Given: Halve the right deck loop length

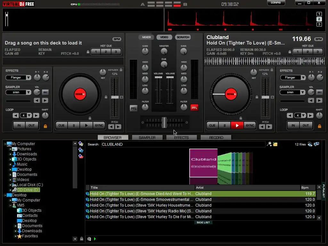Looking at the screenshot, I should (x=290, y=115).
